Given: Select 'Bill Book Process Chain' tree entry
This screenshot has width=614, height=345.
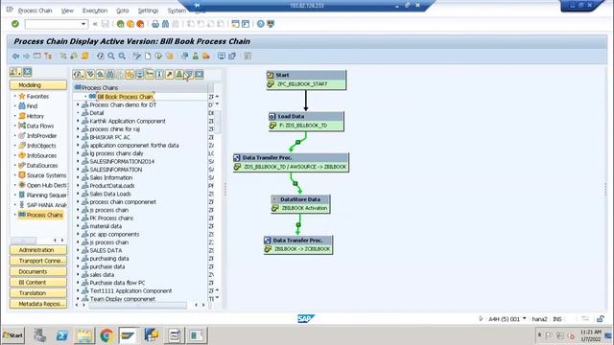Looking at the screenshot, I should pyautogui.click(x=125, y=96).
